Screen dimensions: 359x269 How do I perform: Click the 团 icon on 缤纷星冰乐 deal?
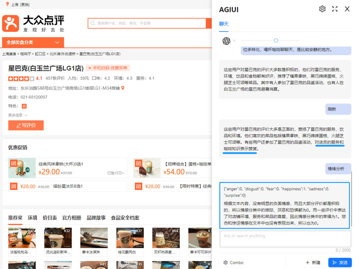pos(14,186)
